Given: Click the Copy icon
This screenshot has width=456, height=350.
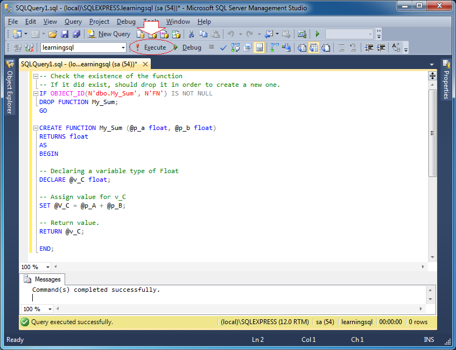Looking at the screenshot, I should tap(203, 34).
